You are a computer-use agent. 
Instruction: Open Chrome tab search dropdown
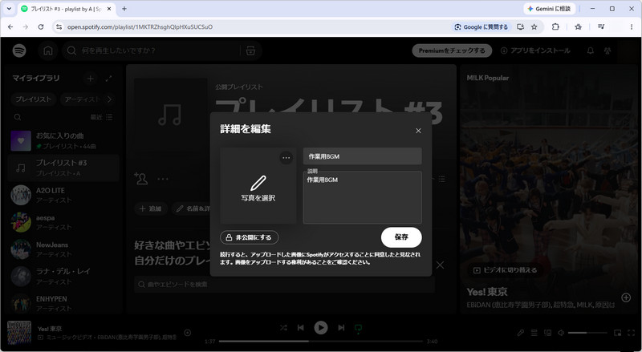pyautogui.click(x=9, y=9)
